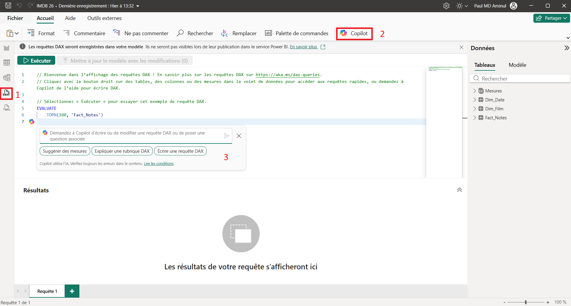This screenshot has height=306, width=571.
Task: Click the Undo arrow icon
Action: point(19,6)
